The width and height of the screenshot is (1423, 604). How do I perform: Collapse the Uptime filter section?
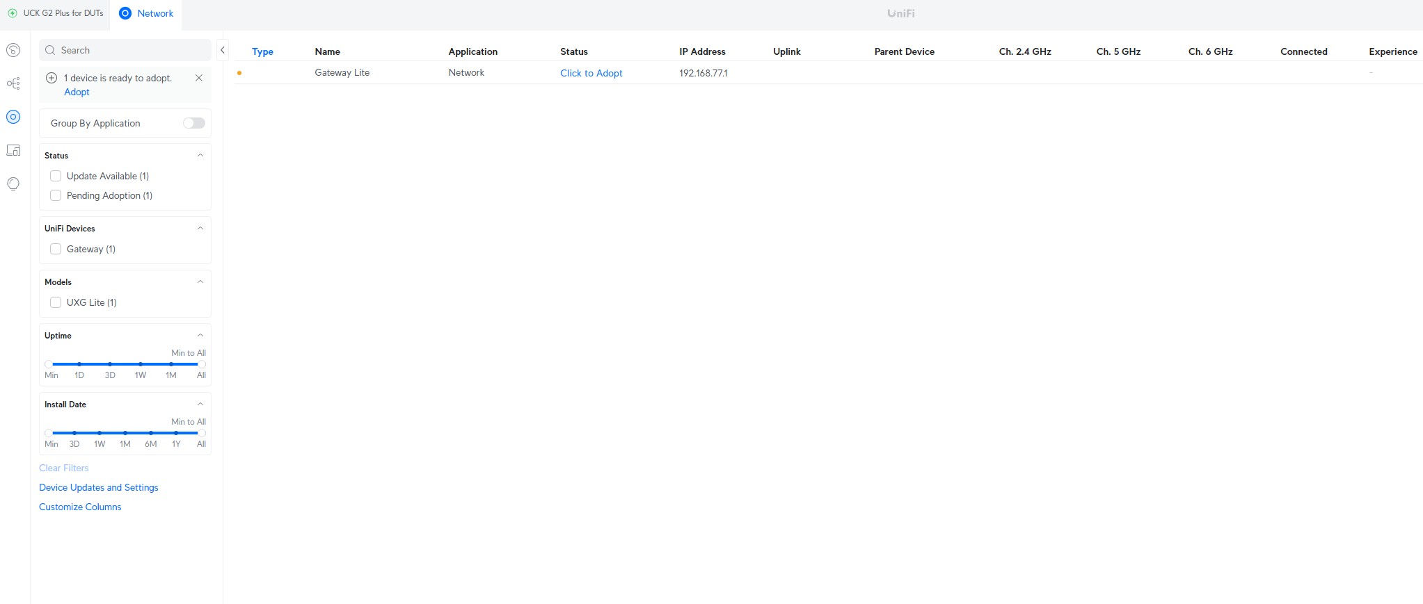(200, 335)
